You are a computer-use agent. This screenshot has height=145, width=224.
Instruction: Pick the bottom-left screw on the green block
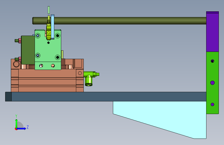tap(38, 55)
